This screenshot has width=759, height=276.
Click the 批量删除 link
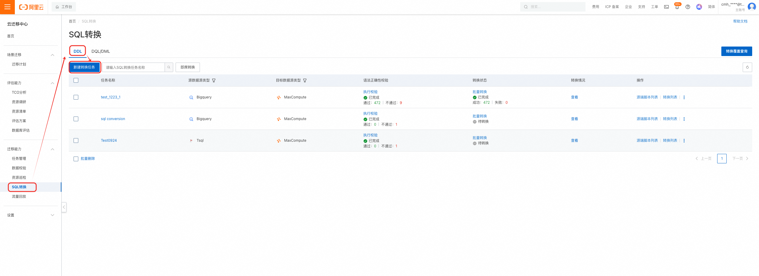pos(88,159)
